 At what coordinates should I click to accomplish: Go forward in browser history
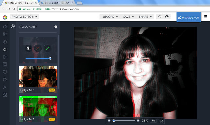(x=9, y=9)
